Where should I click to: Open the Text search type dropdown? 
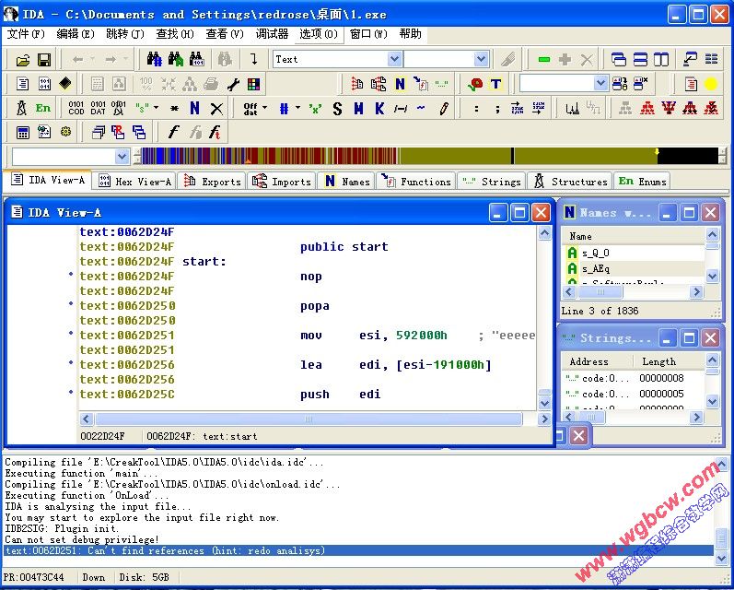coord(394,59)
